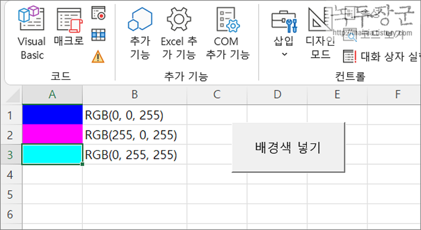421x230 pixels.
Task: Select row 6 header
Action: pos(11,214)
